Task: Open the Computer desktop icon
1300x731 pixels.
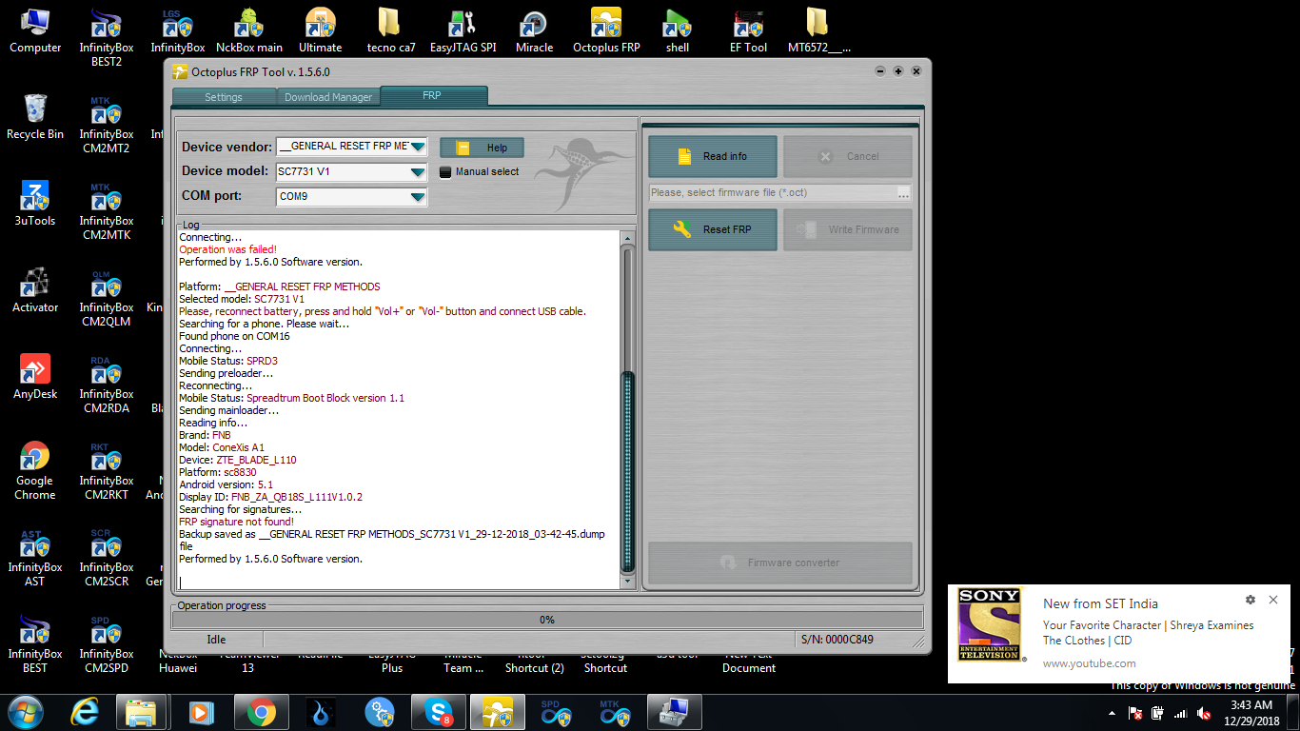Action: (35, 30)
